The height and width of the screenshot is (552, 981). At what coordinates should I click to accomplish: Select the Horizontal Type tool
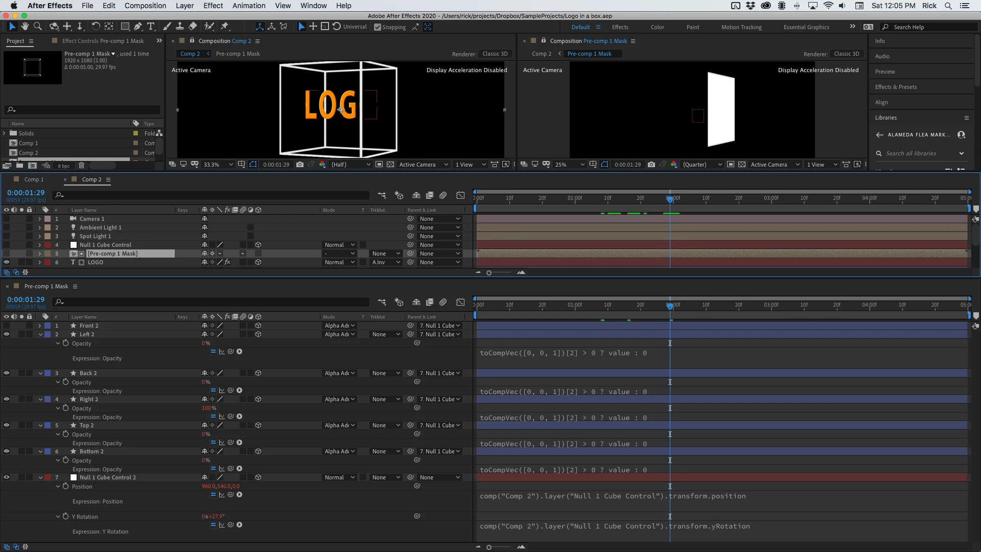(x=151, y=27)
